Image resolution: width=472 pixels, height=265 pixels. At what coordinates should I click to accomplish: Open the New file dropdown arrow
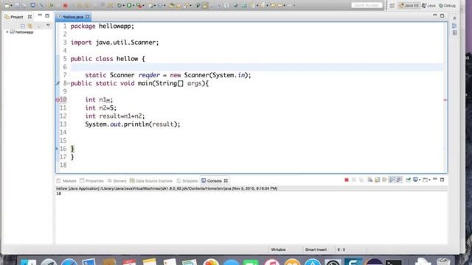[11, 6]
